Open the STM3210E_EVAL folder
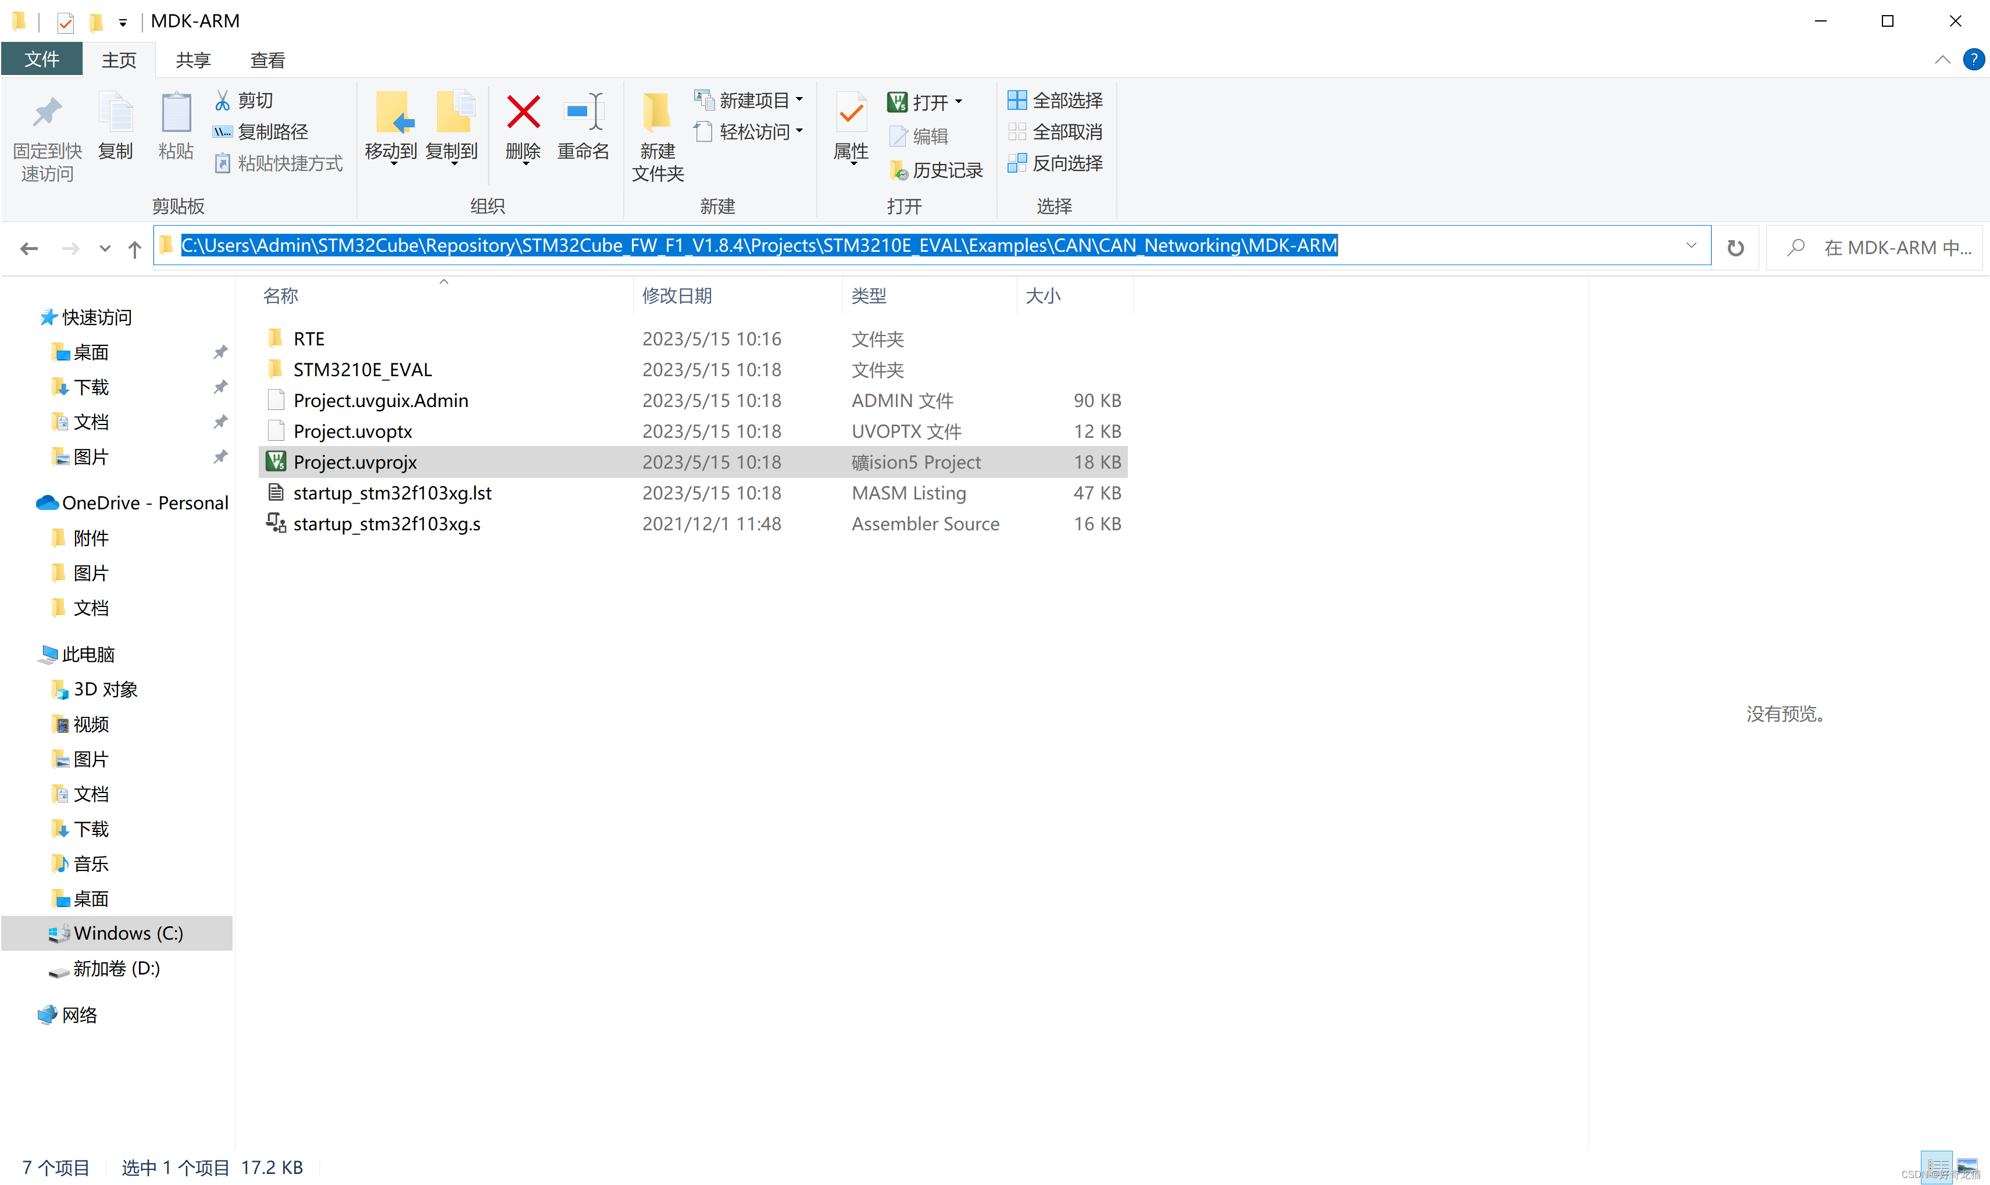The width and height of the screenshot is (1990, 1185). (x=693, y=370)
